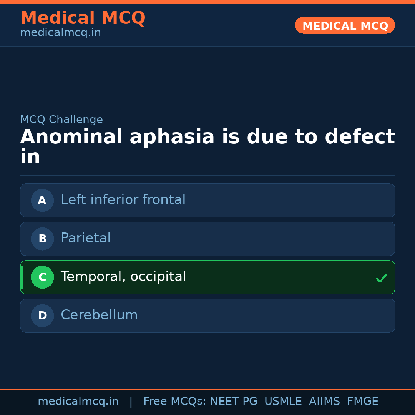415x415 pixels.
Task: Click the circular D option badge
Action: point(42,315)
